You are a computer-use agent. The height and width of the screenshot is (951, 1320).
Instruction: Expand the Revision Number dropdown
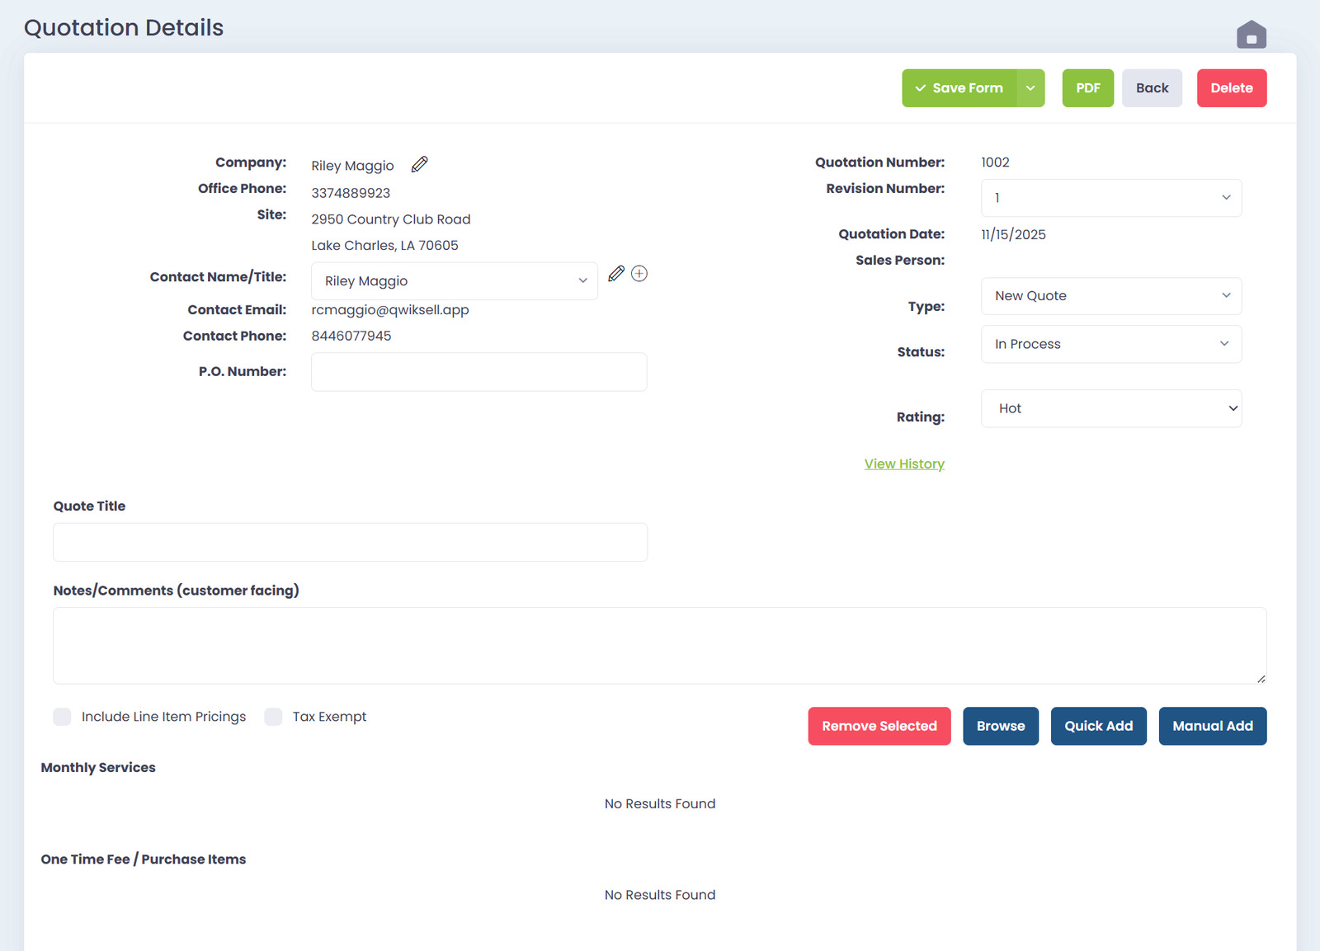pyautogui.click(x=1110, y=198)
